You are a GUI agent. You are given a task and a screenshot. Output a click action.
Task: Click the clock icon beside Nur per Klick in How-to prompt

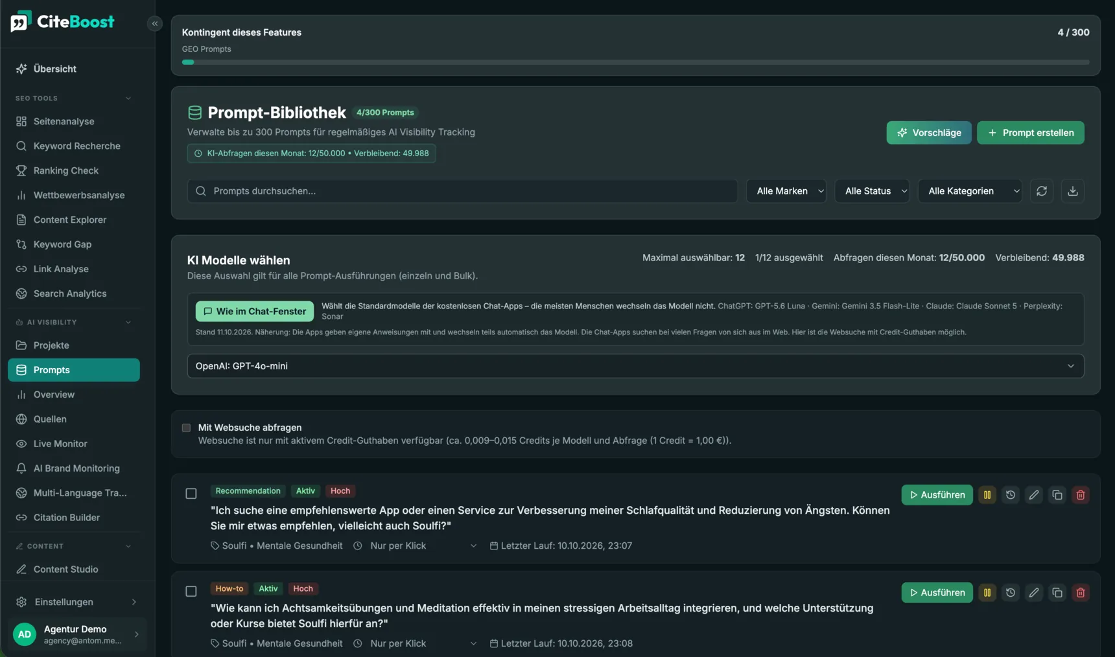pyautogui.click(x=358, y=644)
